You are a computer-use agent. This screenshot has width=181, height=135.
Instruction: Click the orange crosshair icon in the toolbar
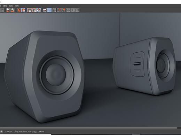(x=8, y=10)
